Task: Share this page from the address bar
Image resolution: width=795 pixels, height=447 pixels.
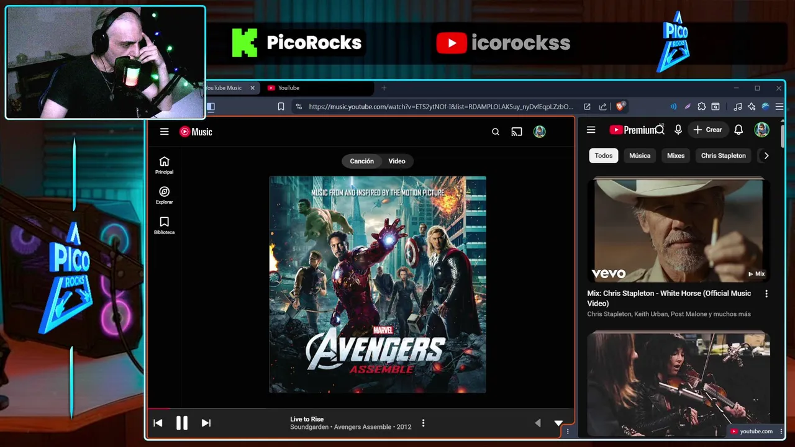Action: pos(602,107)
